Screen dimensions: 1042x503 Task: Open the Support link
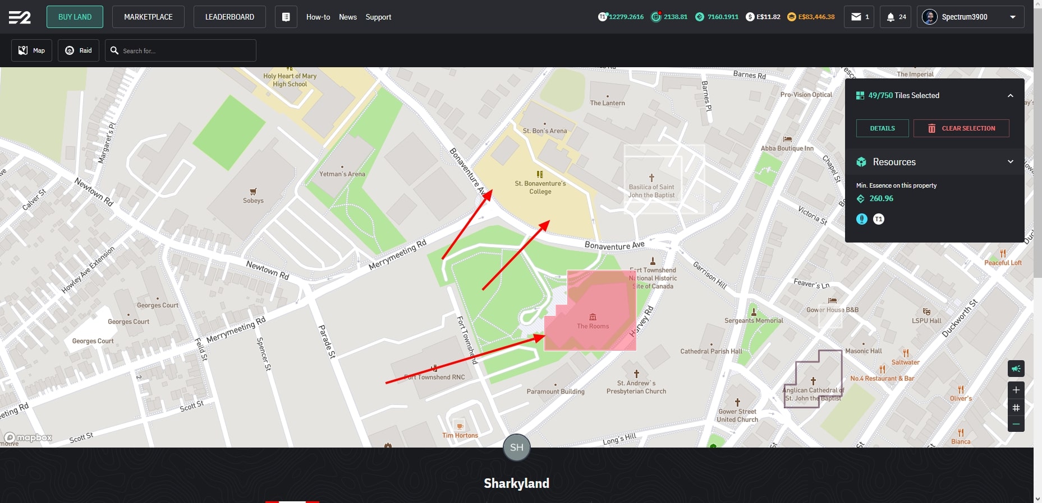coord(378,17)
